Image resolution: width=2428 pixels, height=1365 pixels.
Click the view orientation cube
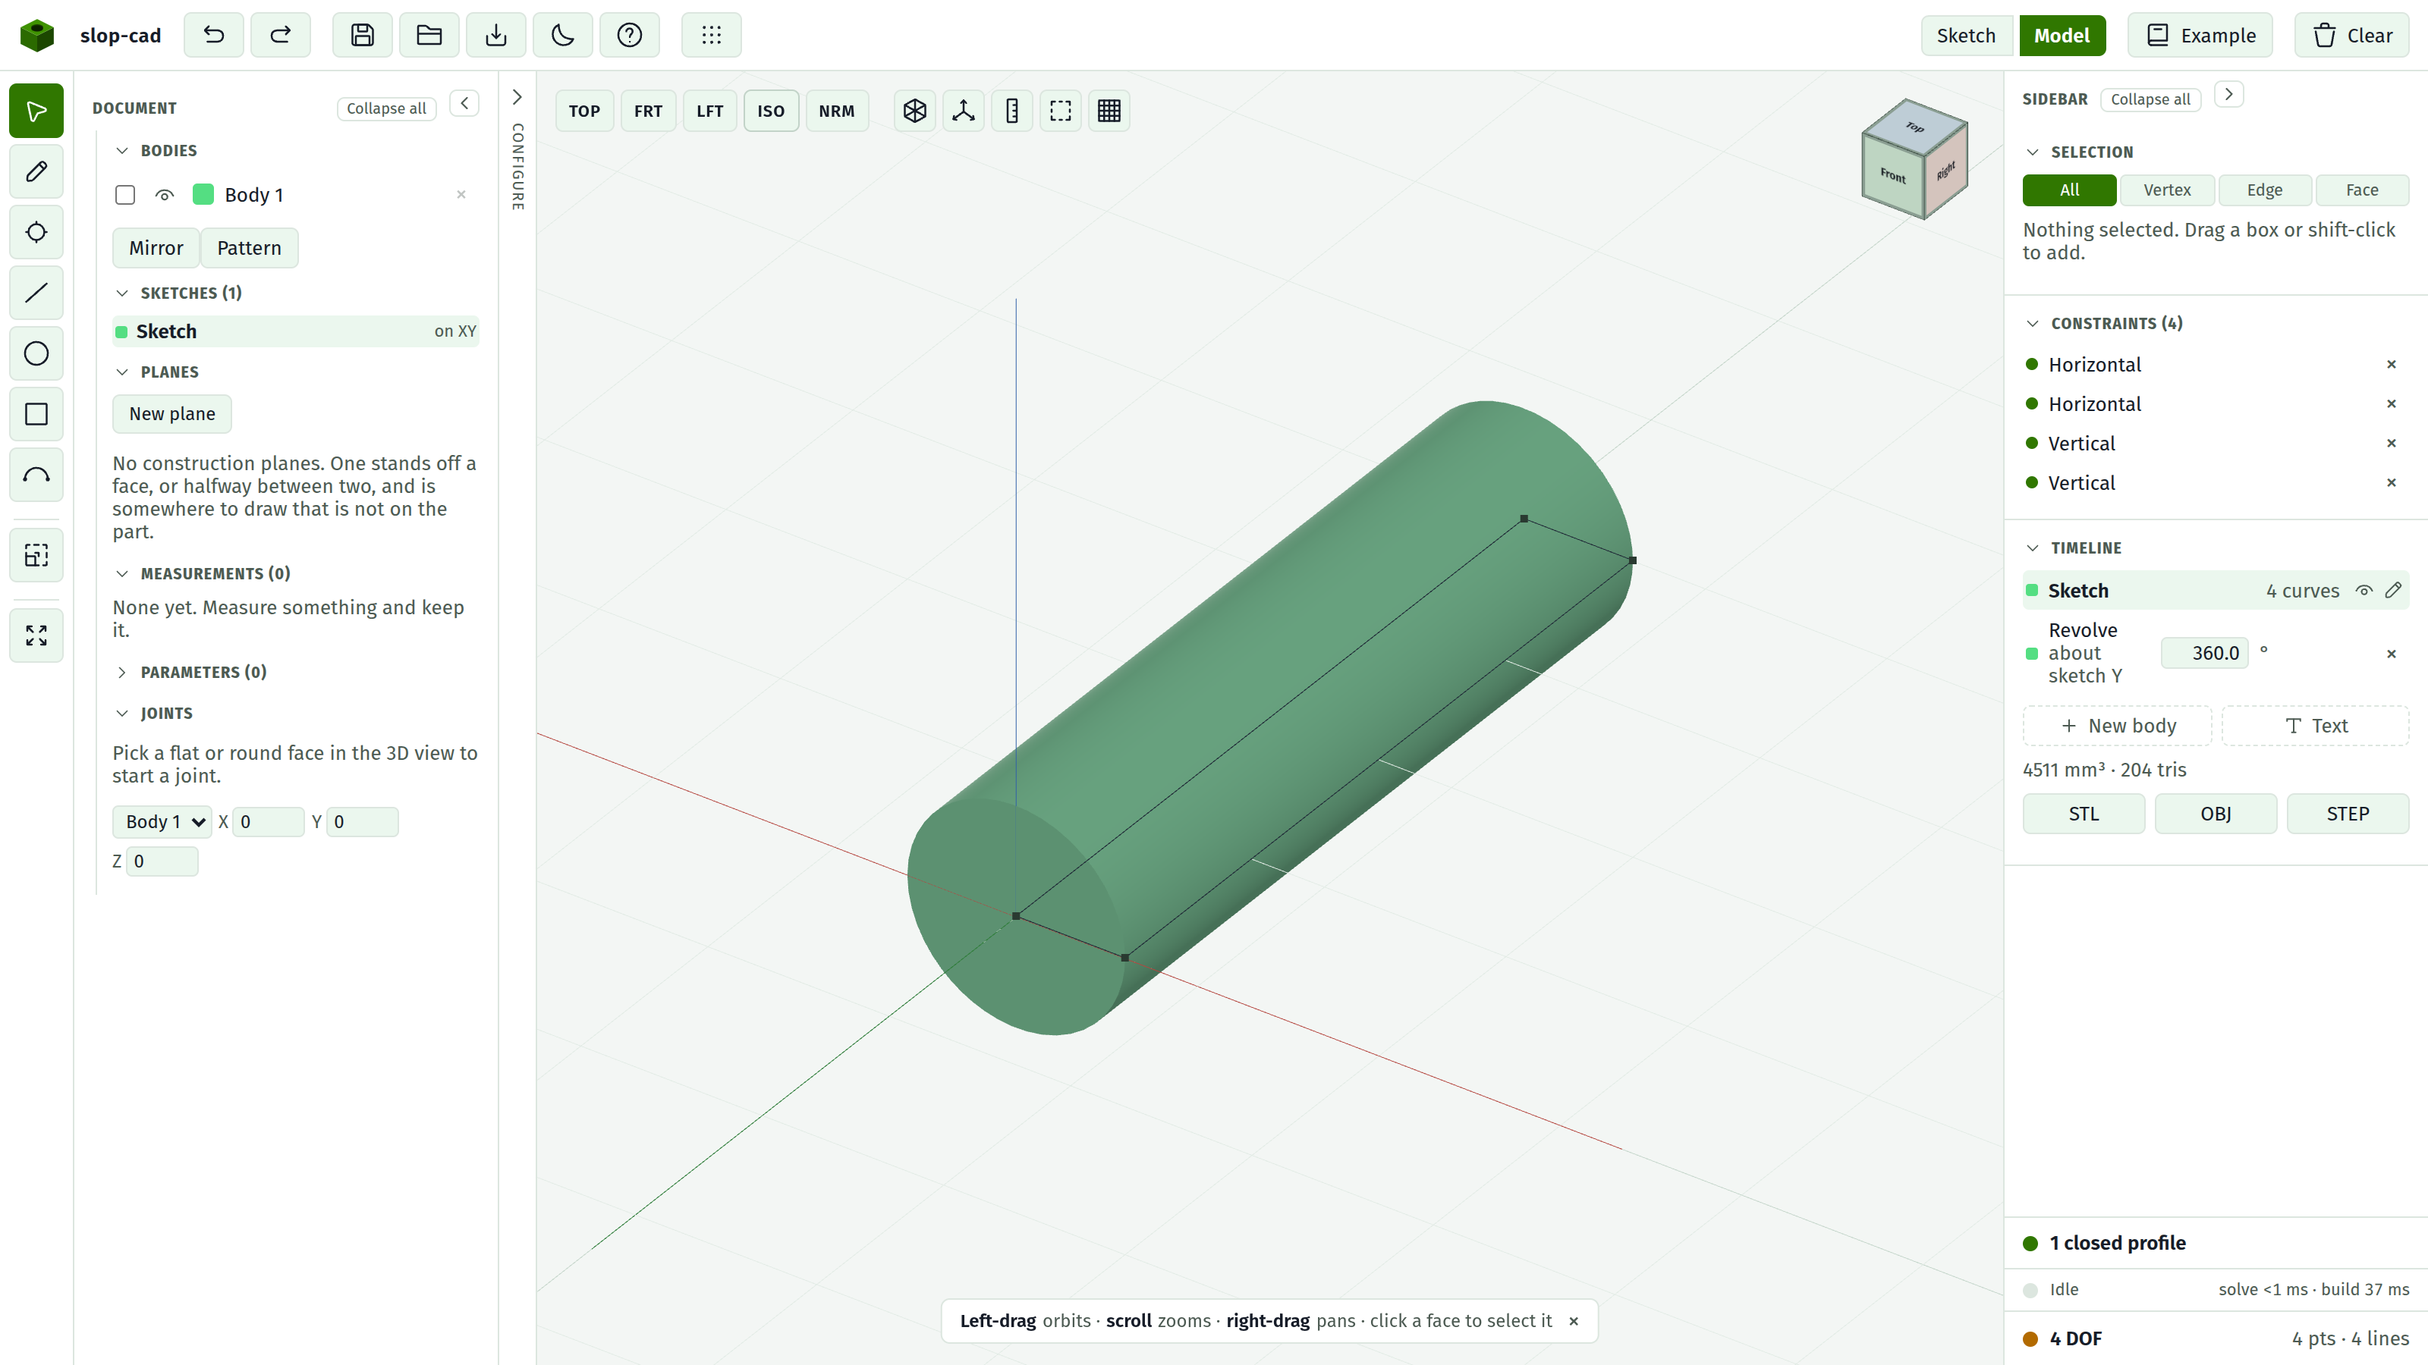pos(1914,158)
